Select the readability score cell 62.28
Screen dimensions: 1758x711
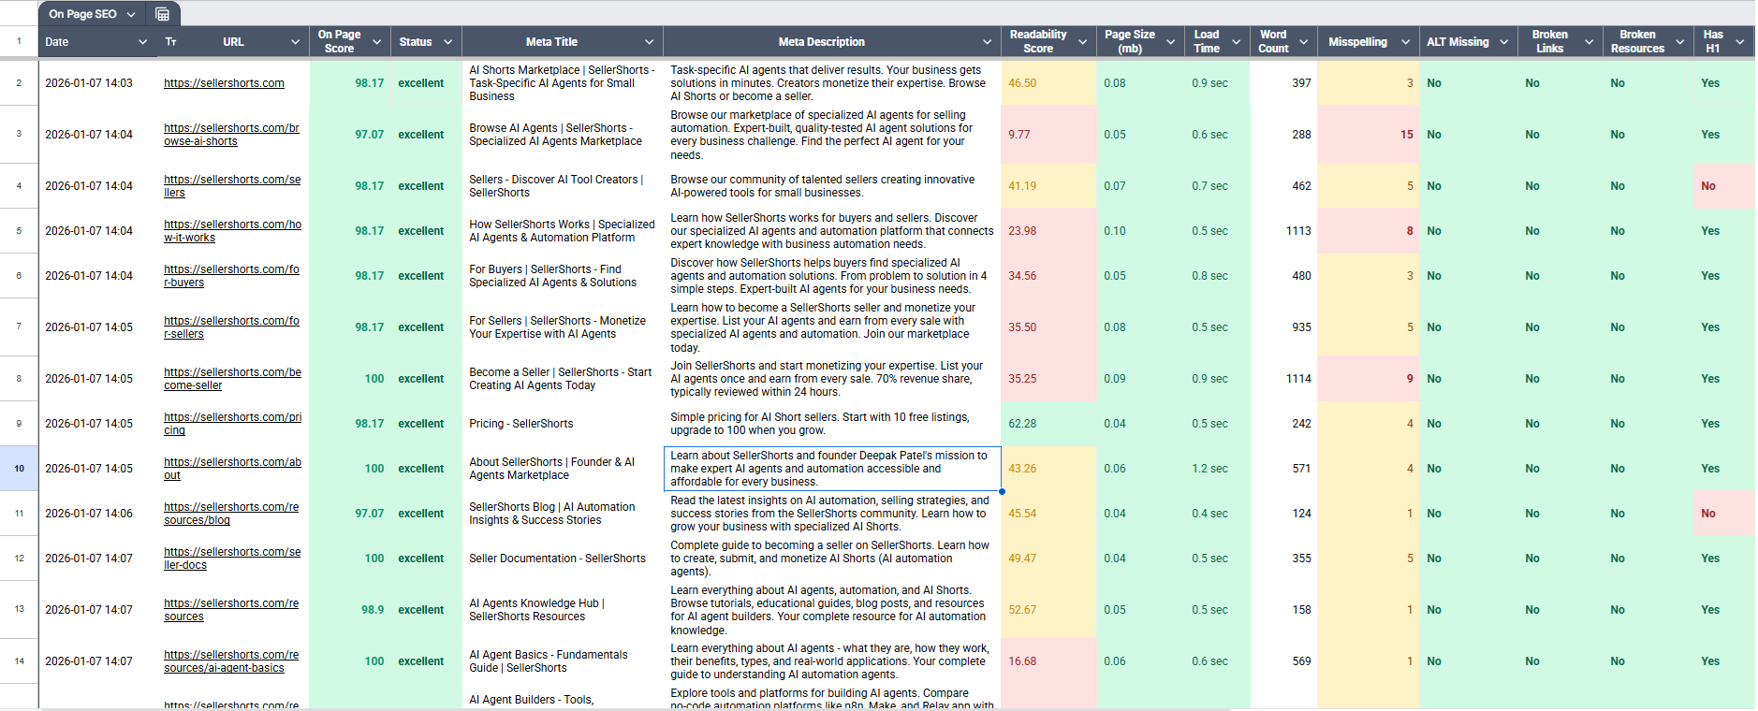point(1048,424)
